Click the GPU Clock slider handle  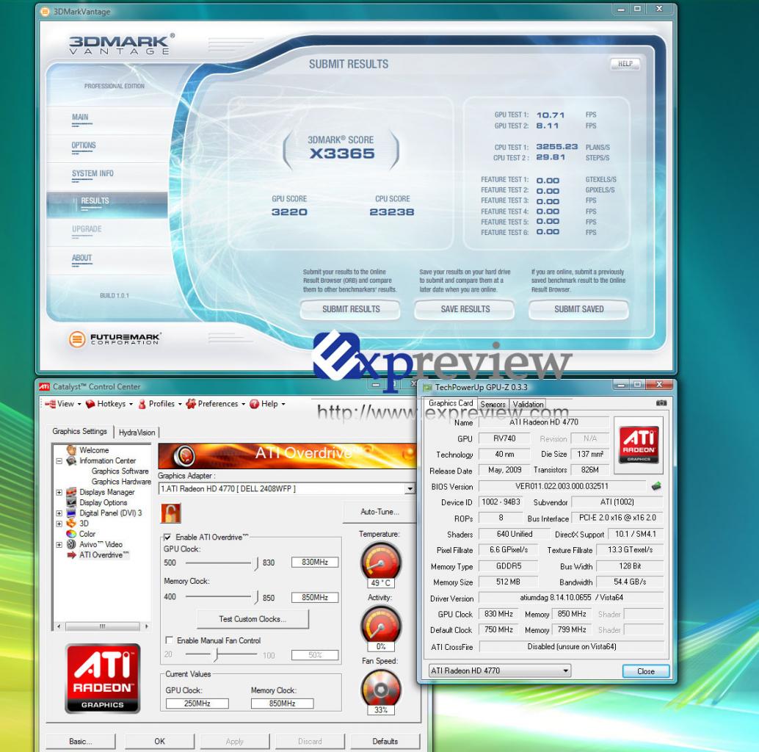(256, 564)
